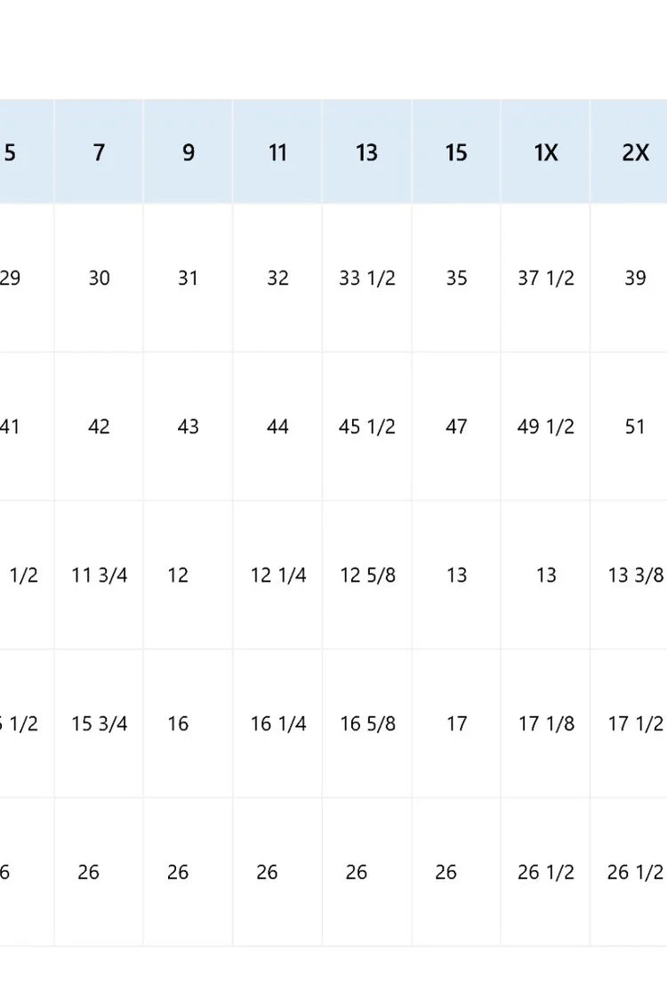
Task: Click the cell showing 51
Action: [635, 427]
